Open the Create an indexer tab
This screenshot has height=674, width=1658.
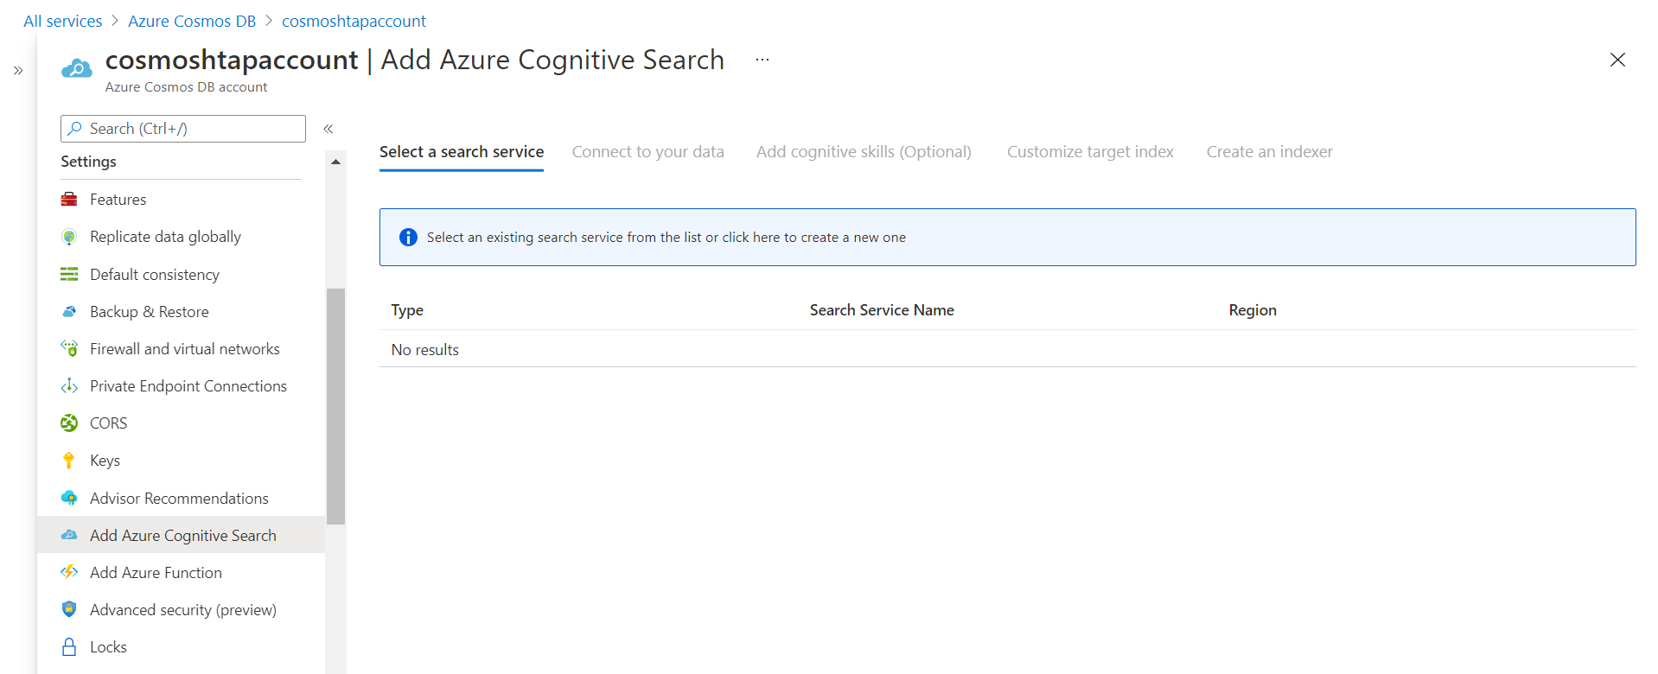(x=1269, y=152)
